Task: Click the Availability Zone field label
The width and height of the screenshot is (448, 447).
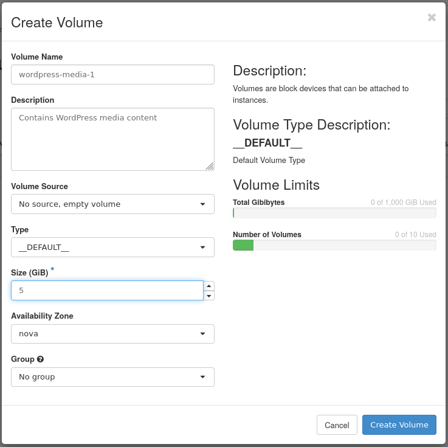Action: (x=42, y=316)
